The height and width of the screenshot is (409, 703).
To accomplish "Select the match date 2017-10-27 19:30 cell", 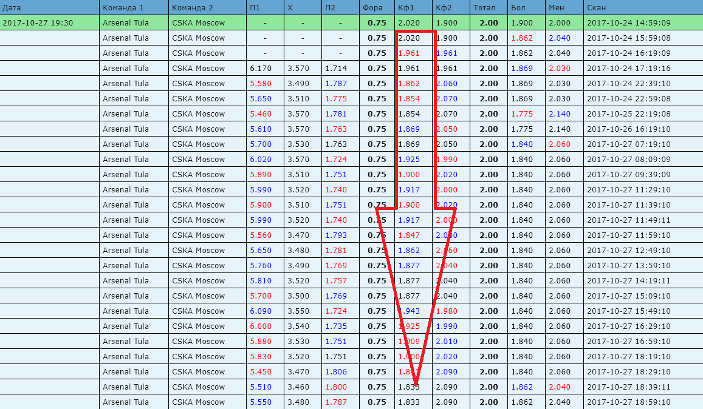I will (38, 23).
